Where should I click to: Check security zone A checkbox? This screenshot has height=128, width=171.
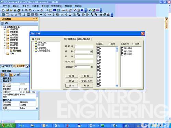click(98, 48)
